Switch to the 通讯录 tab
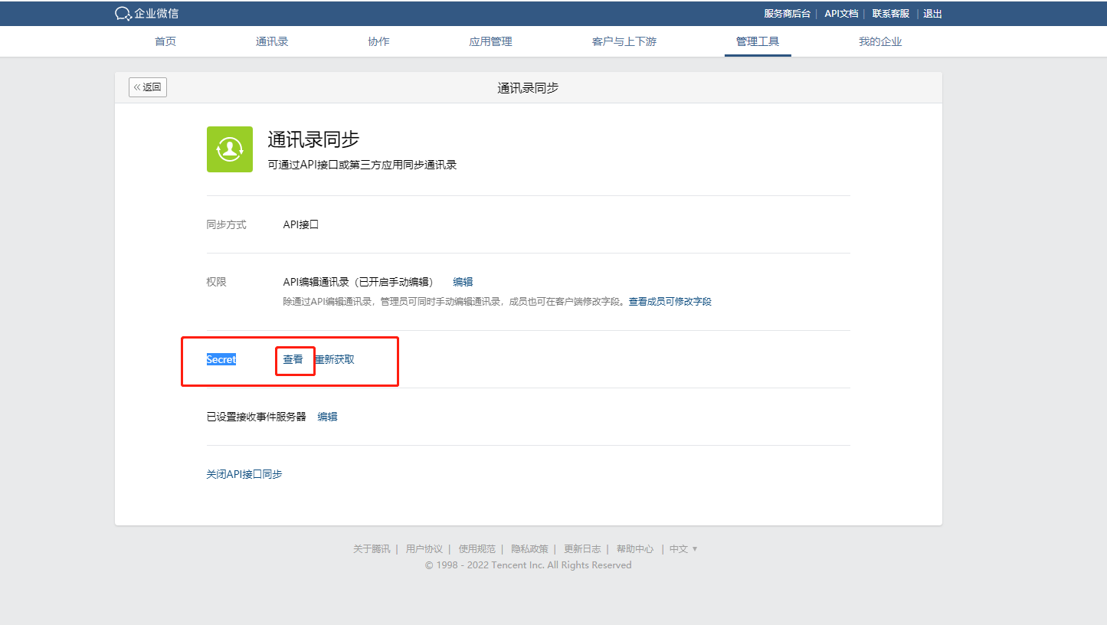Viewport: 1107px width, 625px height. coord(272,41)
